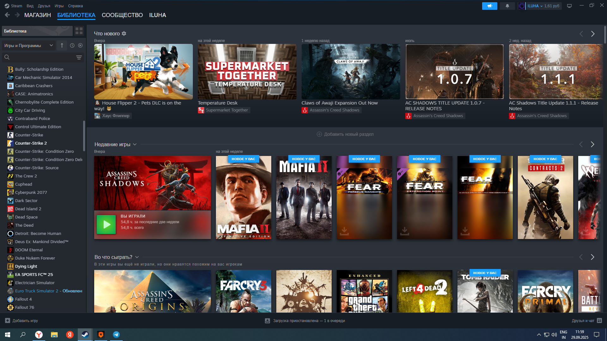This screenshot has width=607, height=341.
Task: Go to previous Recent Games items
Action: (581, 144)
